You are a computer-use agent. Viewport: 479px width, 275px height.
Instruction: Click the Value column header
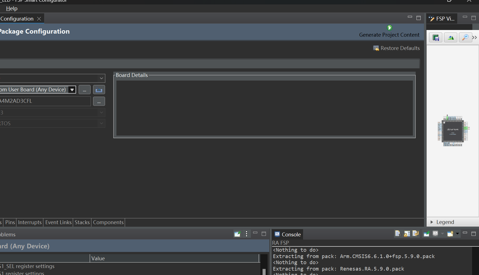coord(174,258)
